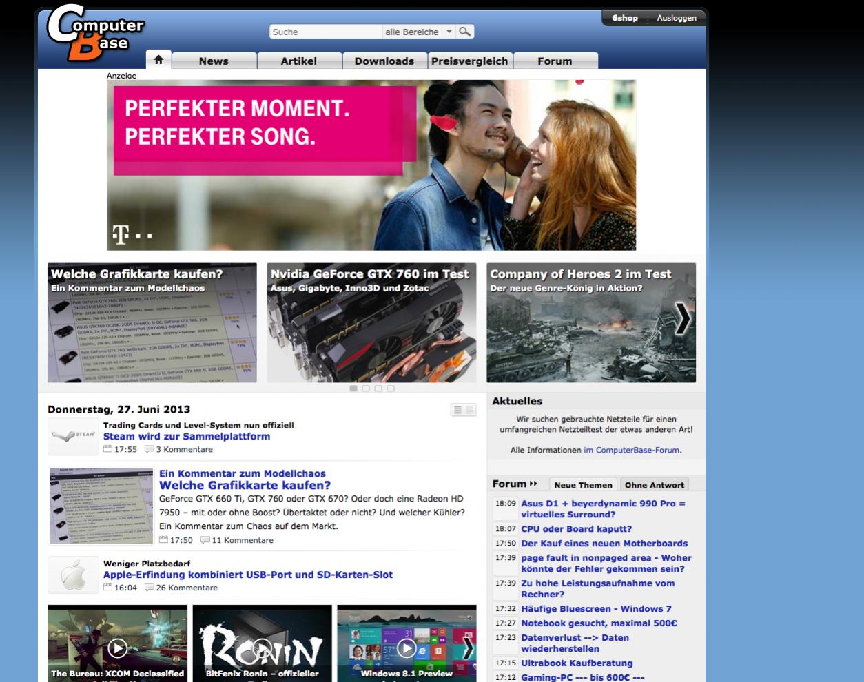Open the News tab
864x682 pixels.
pyautogui.click(x=214, y=61)
